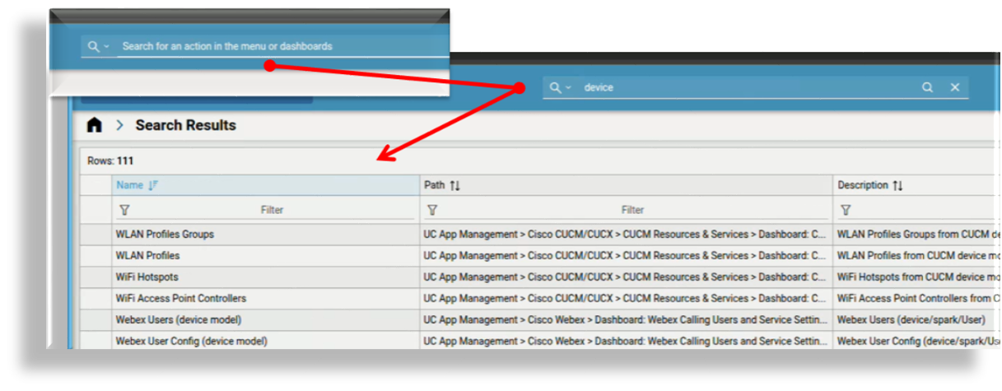The height and width of the screenshot is (391, 1002).
Task: Click the funnel icon in the Path column
Action: click(x=432, y=210)
